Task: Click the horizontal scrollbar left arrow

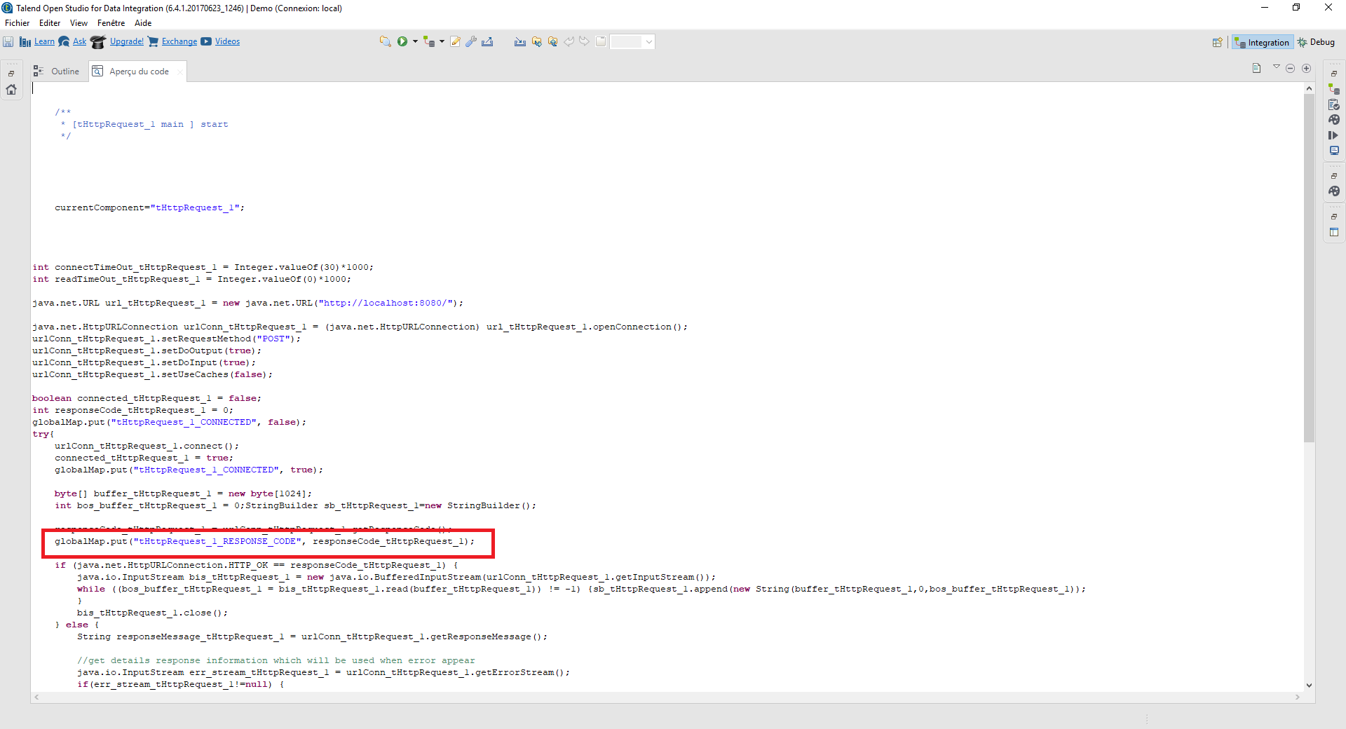Action: (x=36, y=697)
